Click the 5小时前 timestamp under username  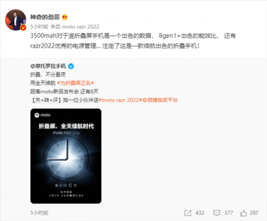[x=39, y=27]
